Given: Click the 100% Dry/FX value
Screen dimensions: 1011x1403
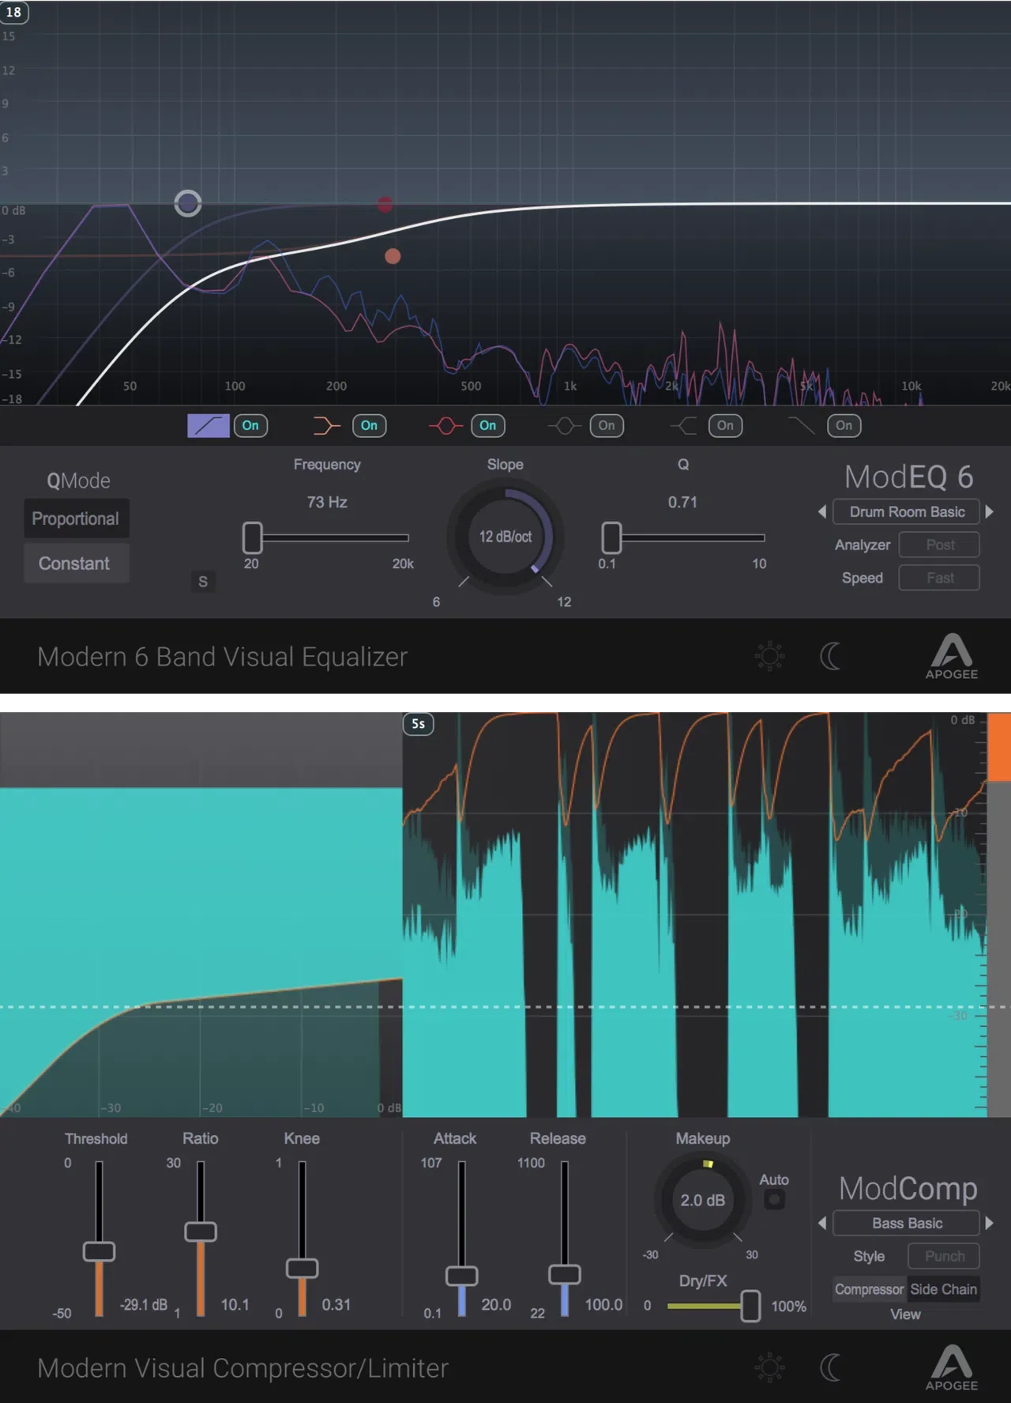Looking at the screenshot, I should coord(788,1306).
